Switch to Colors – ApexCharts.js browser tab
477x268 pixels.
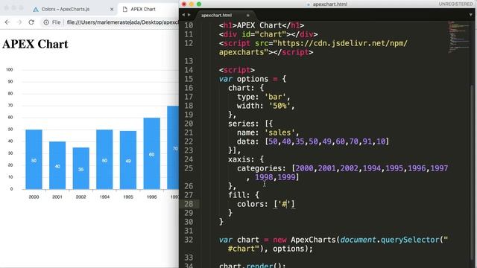click(66, 9)
